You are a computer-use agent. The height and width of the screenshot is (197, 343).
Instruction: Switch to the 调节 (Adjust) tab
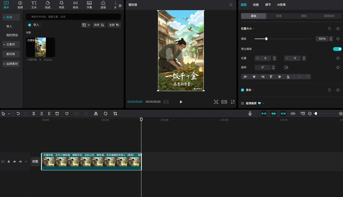point(268,5)
